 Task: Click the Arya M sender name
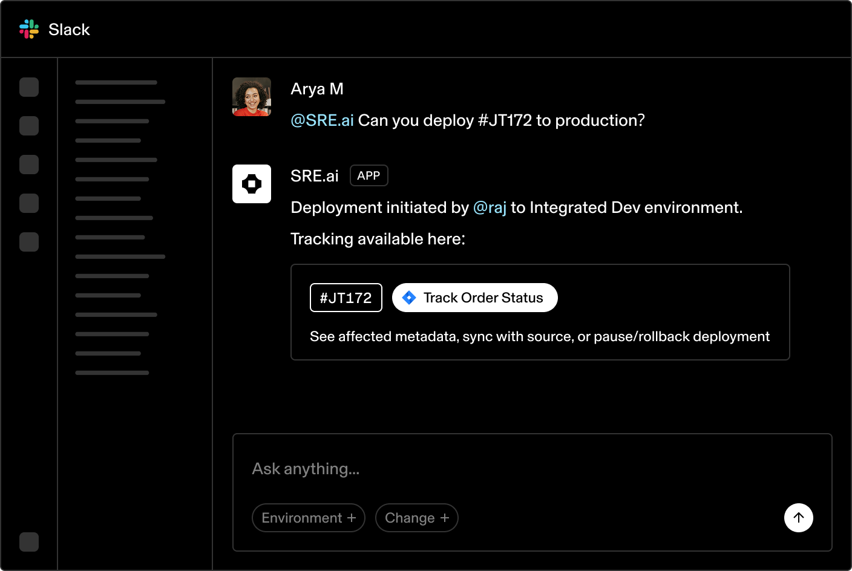(317, 89)
